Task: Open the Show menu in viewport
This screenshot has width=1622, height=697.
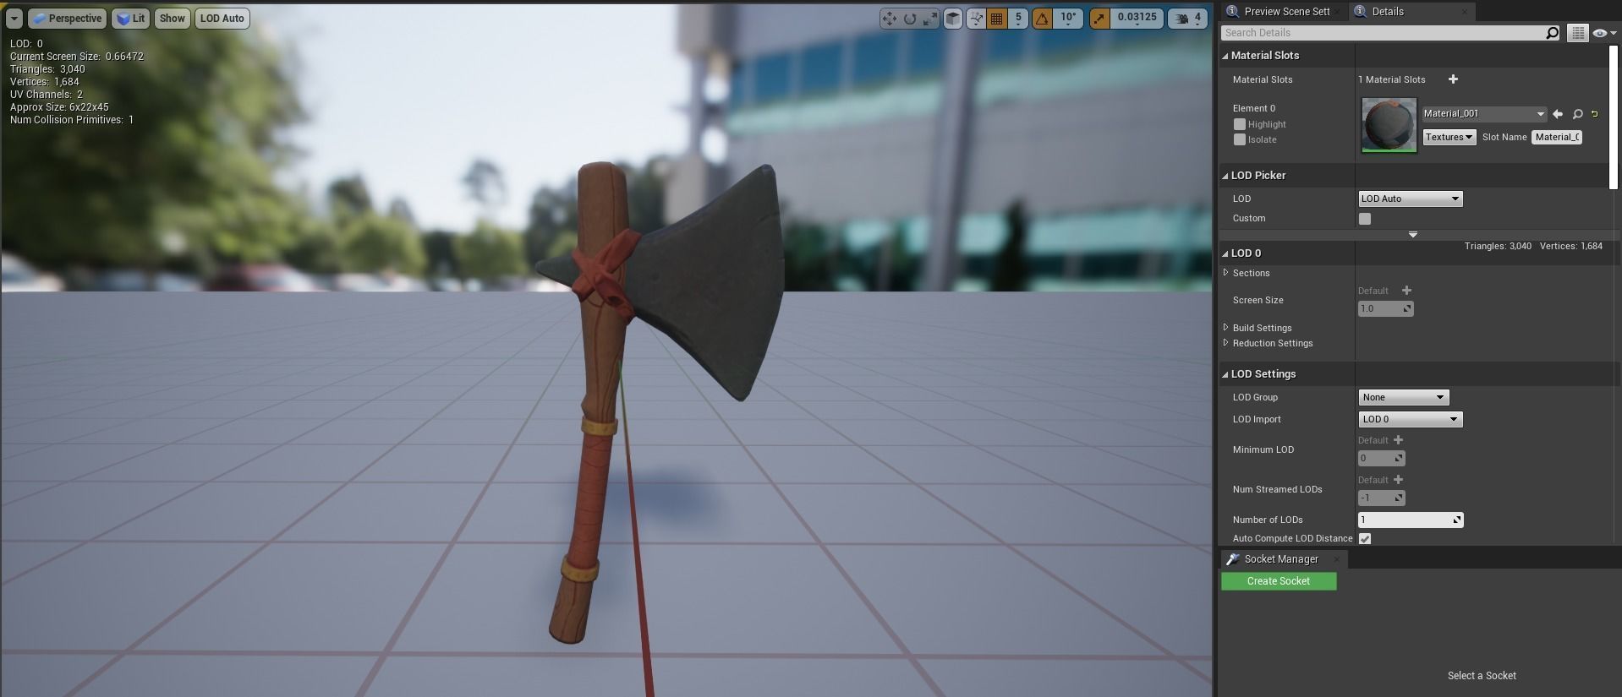Action: 172,19
